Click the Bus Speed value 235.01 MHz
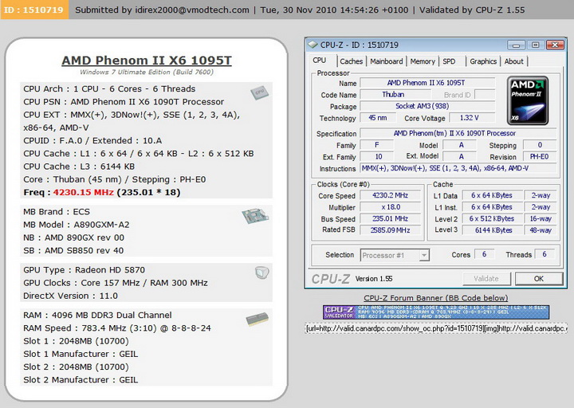 point(390,219)
